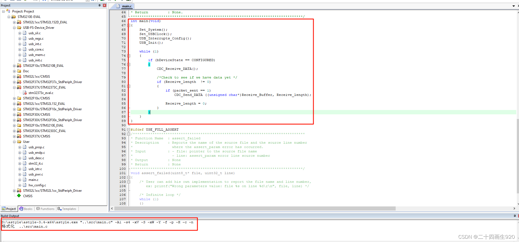The height and width of the screenshot is (242, 519).
Task: Select STM32L1xx/STM32L1xx_StdPeriph_Driver group label
Action: click(x=52, y=191)
